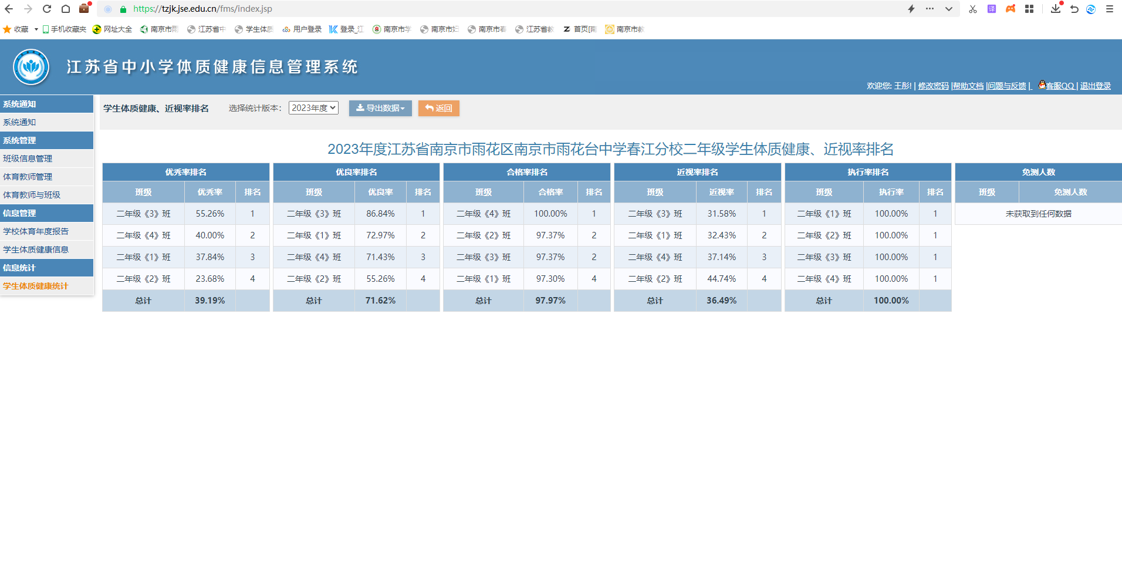Open the 首页 bookmark with Z icon
Screen dimensions: 1122x573
(x=580, y=29)
